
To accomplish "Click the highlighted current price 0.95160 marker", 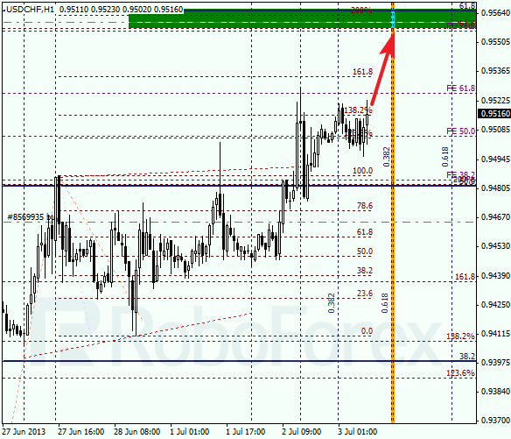I will click(x=494, y=114).
